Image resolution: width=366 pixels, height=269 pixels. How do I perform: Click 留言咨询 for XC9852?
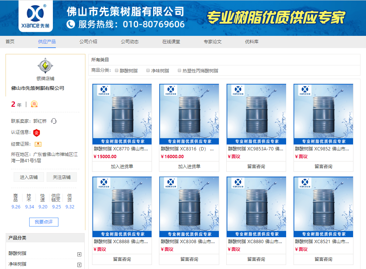(323, 166)
